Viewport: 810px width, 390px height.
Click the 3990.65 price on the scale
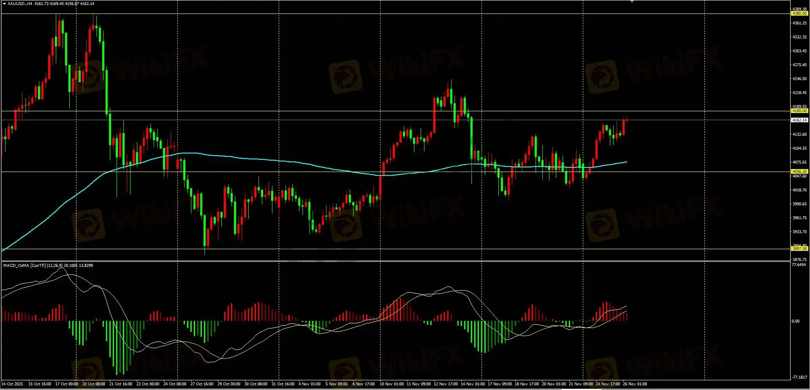799,204
